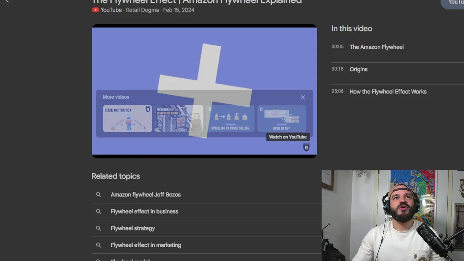464x261 pixels.
Task: Click the 00:05 timestamp
Action: (337, 47)
